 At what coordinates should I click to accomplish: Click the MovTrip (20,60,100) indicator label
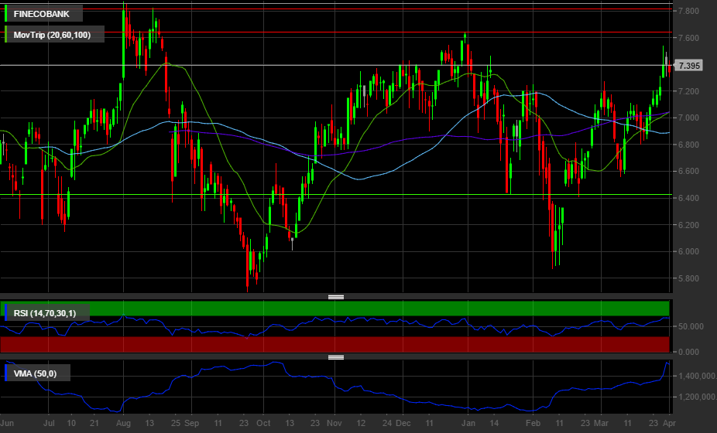coord(53,34)
